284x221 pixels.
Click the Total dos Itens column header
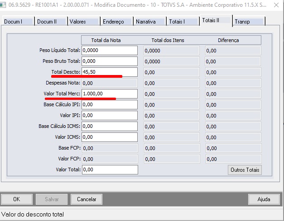[x=168, y=40]
